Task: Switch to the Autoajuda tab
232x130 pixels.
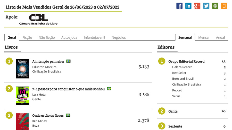Action: click(69, 38)
